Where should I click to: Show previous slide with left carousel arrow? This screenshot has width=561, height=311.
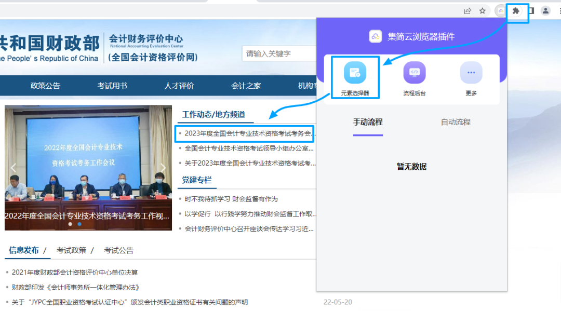point(13,168)
